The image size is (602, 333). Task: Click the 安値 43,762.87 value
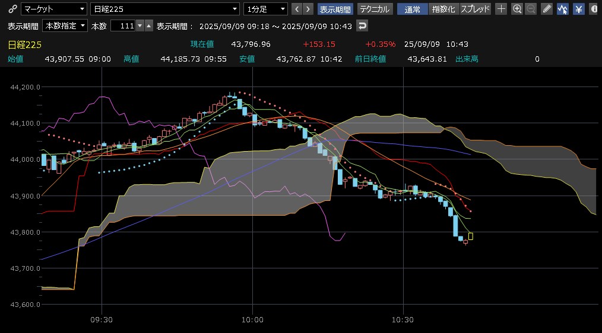[x=296, y=59]
